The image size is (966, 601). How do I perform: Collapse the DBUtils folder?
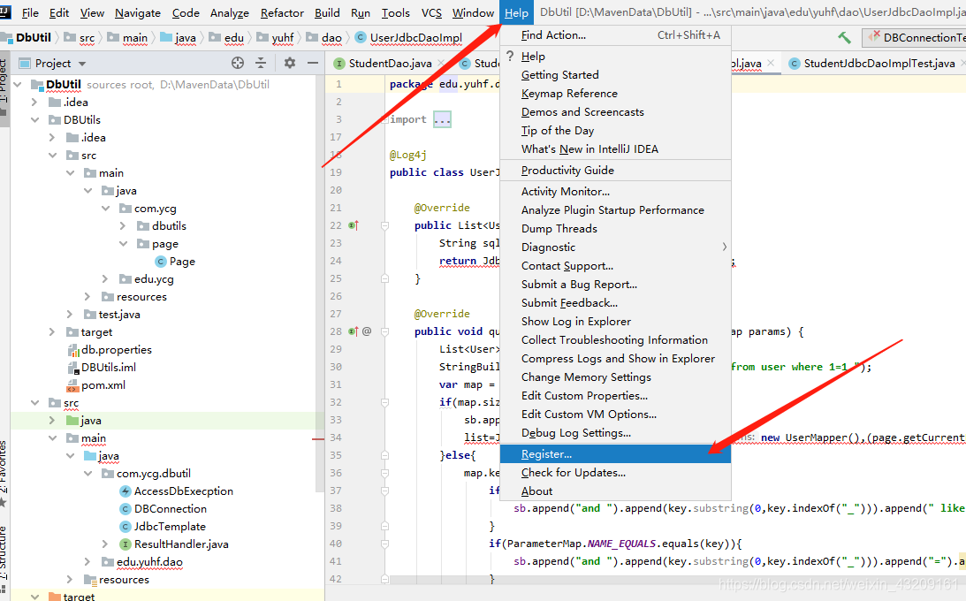pyautogui.click(x=35, y=120)
